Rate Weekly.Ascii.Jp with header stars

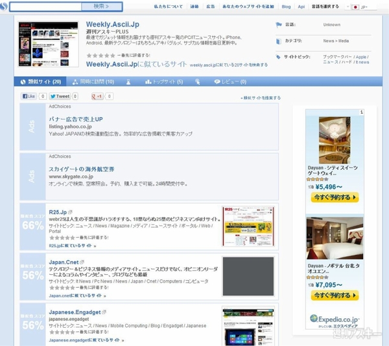100,55
